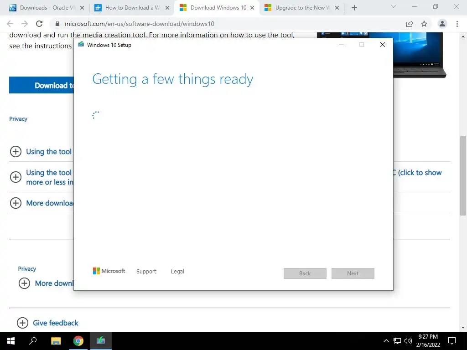The image size is (467, 350).
Task: Click the Microsoft logo in Setup
Action: click(109, 271)
